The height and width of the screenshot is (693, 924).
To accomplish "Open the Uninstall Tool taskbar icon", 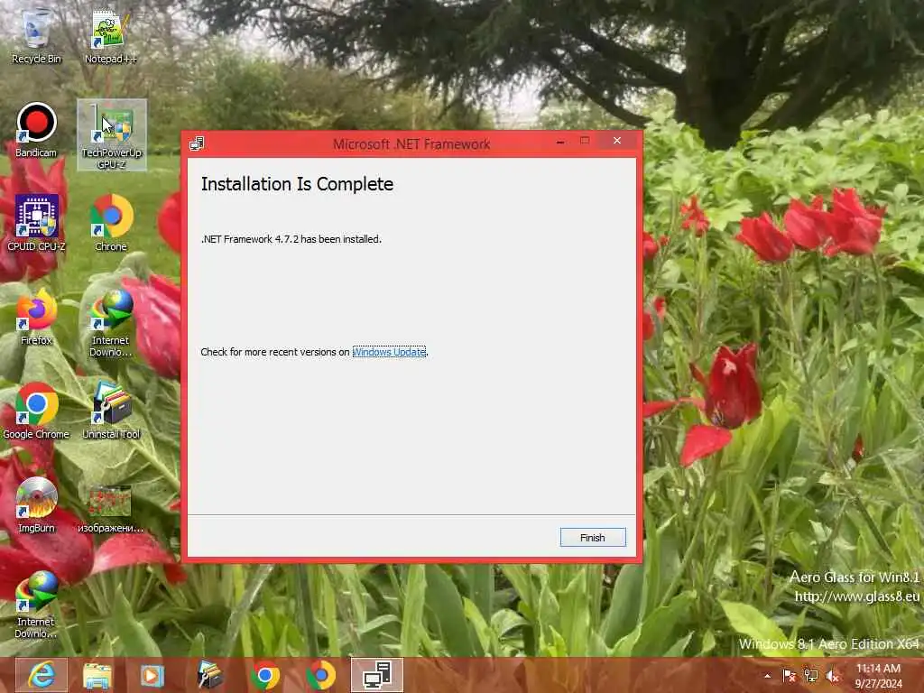I will click(x=208, y=675).
